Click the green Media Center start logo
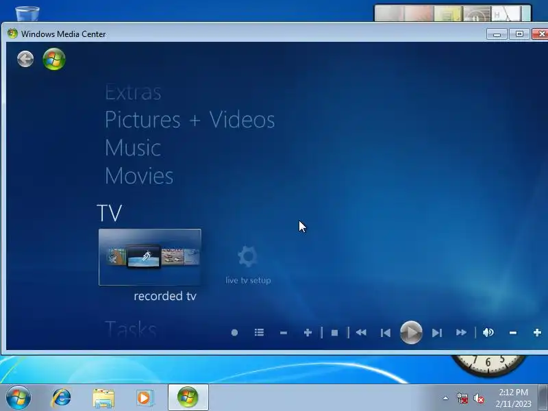 point(54,59)
